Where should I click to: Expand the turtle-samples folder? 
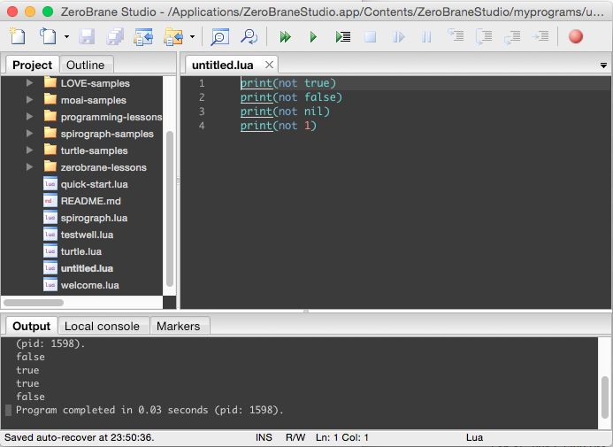(29, 150)
